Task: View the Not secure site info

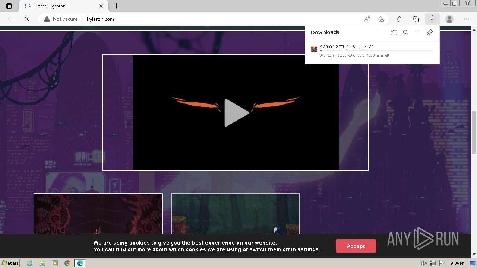Action: coord(61,19)
